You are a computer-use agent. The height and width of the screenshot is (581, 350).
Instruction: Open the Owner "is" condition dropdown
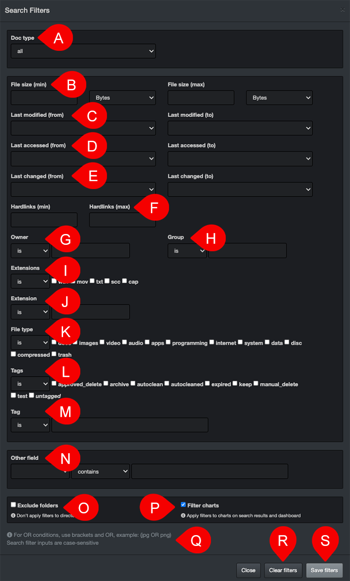30,250
